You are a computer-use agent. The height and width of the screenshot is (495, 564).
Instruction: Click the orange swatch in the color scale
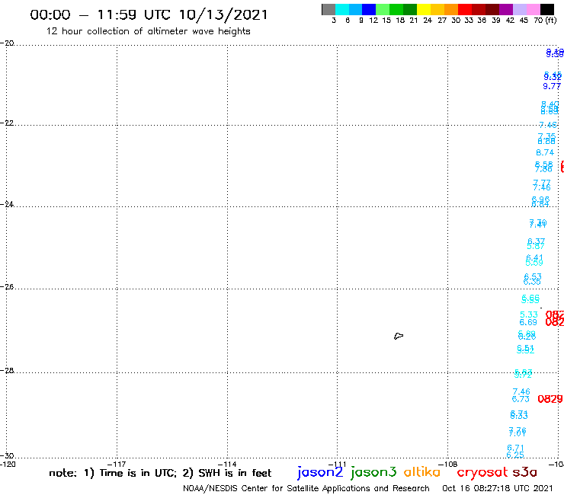pos(451,9)
